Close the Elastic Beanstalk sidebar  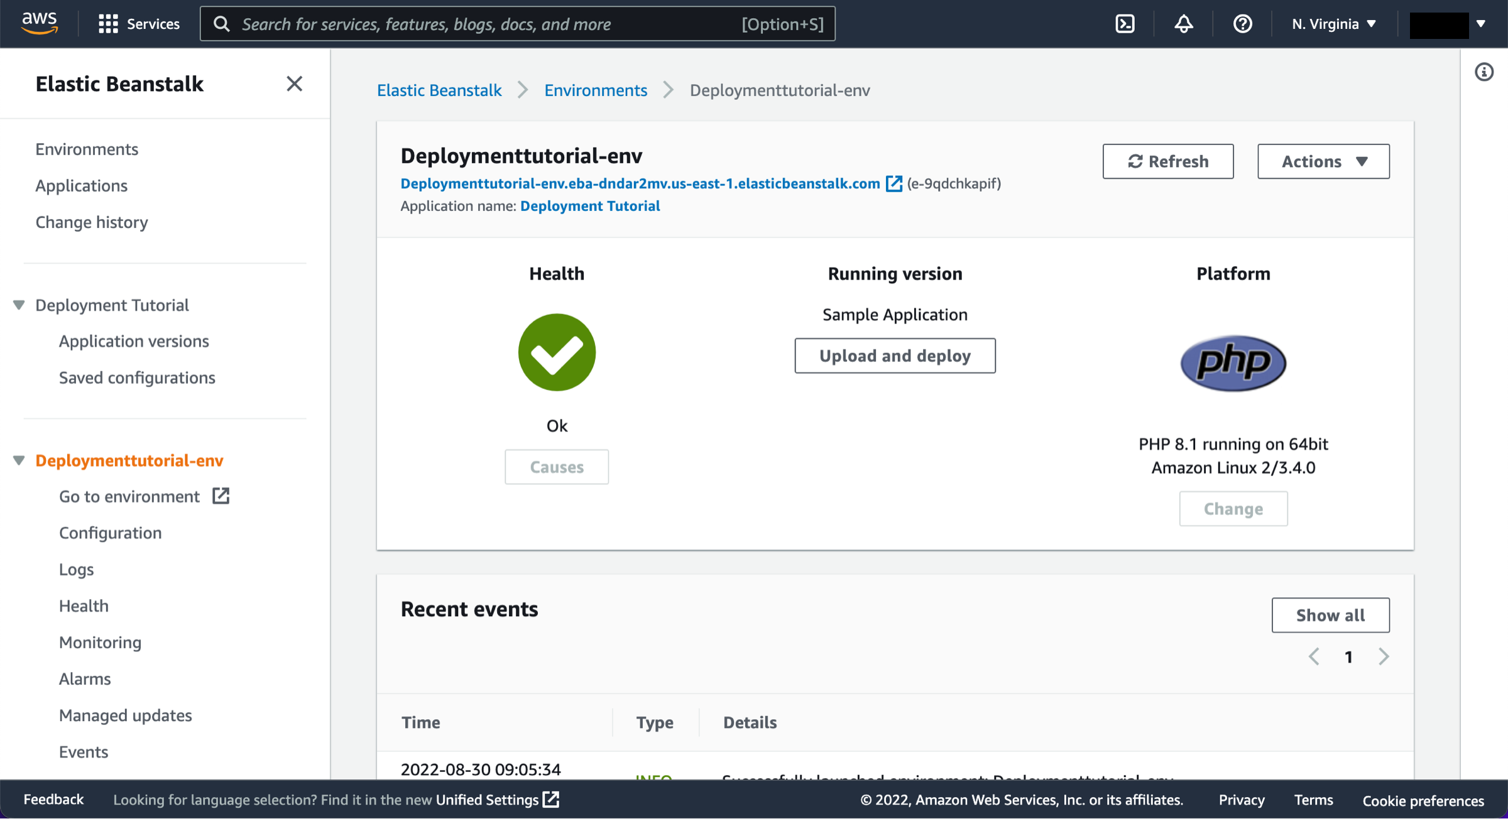coord(294,84)
